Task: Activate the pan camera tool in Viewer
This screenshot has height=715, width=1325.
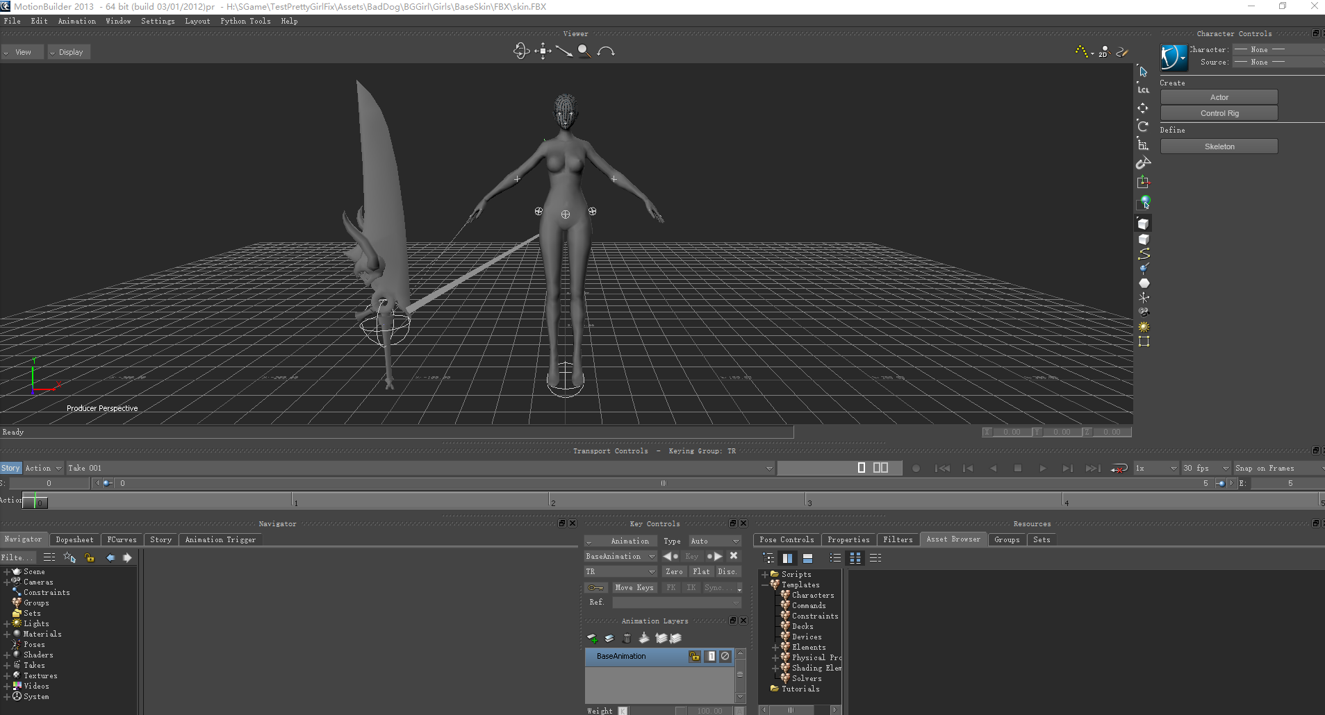Action: (x=543, y=51)
